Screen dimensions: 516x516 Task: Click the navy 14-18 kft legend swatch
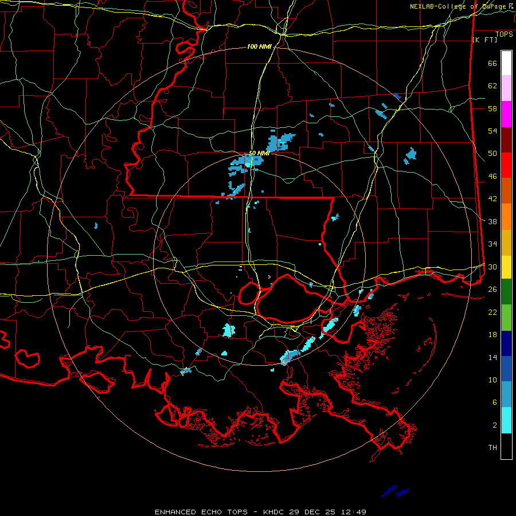[x=506, y=343]
